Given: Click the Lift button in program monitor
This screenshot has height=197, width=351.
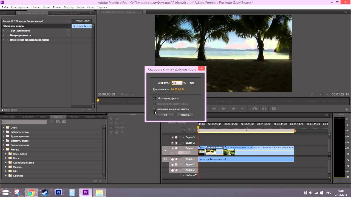Looking at the screenshot, I should pos(254,109).
